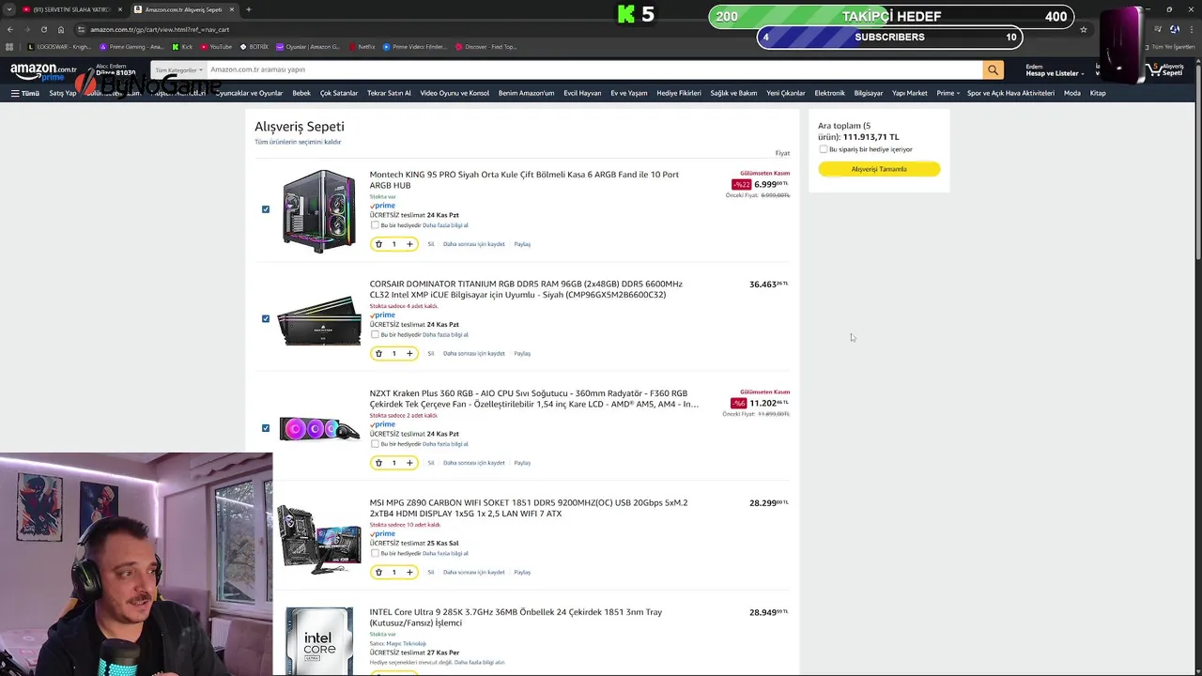Open the INTEL Core Ultra 9 285K title
This screenshot has width=1202, height=676.
point(516,617)
